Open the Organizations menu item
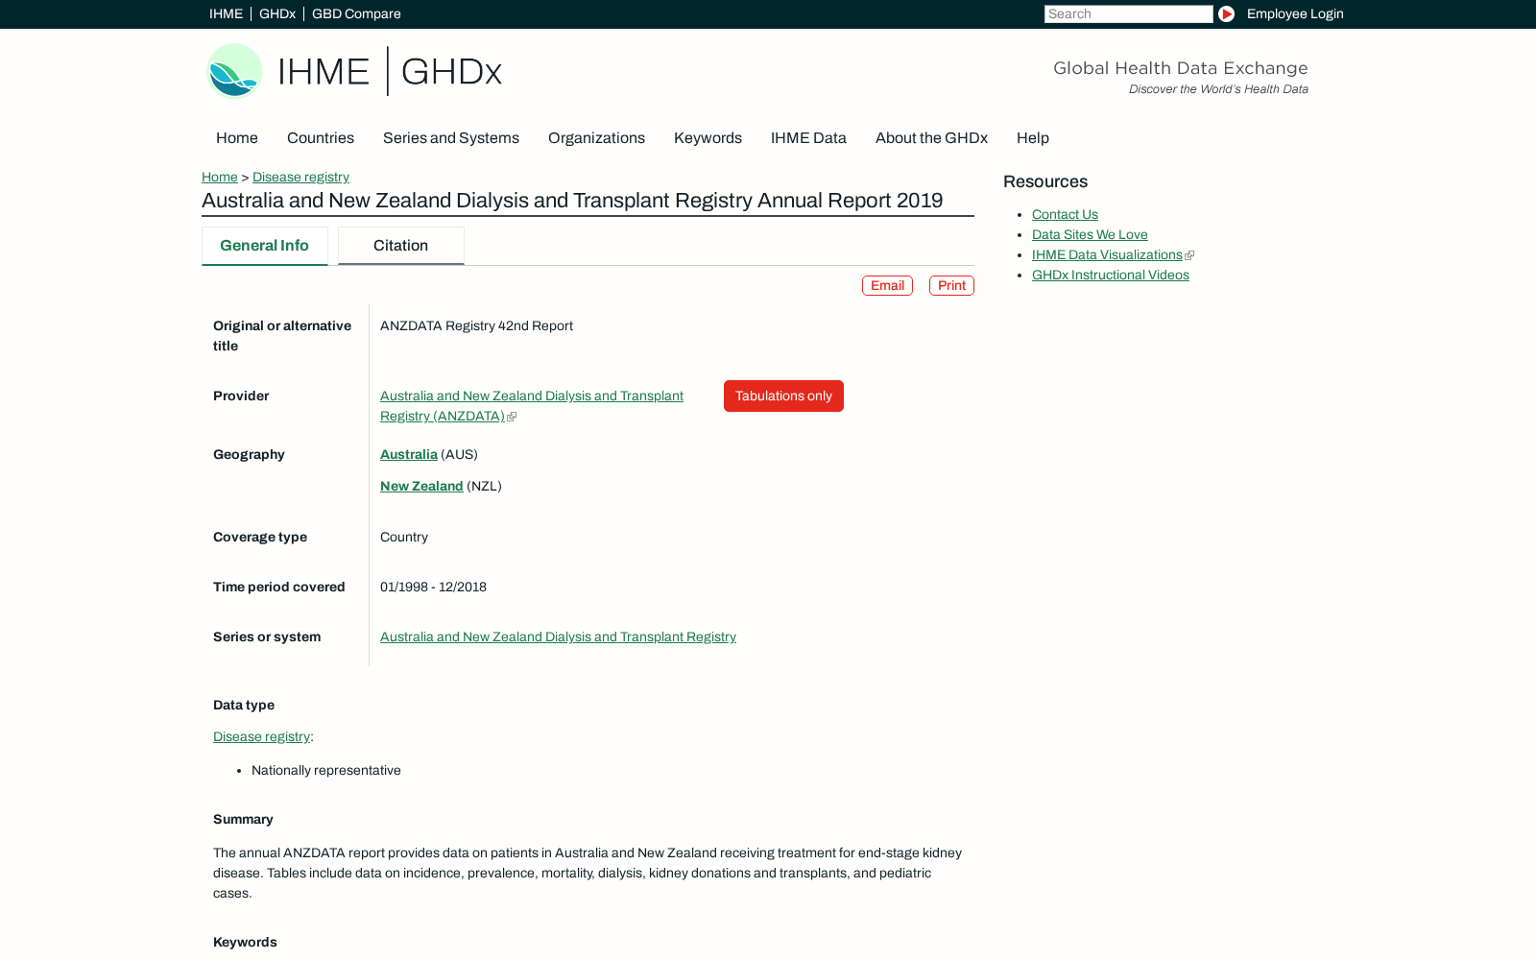Viewport: 1536px width, 960px height. [596, 138]
